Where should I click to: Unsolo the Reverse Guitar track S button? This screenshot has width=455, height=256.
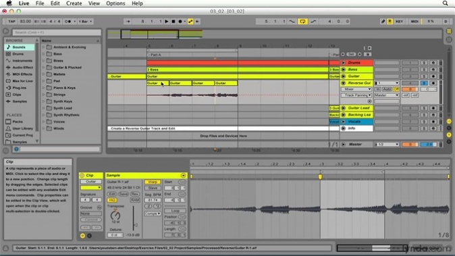(424, 83)
